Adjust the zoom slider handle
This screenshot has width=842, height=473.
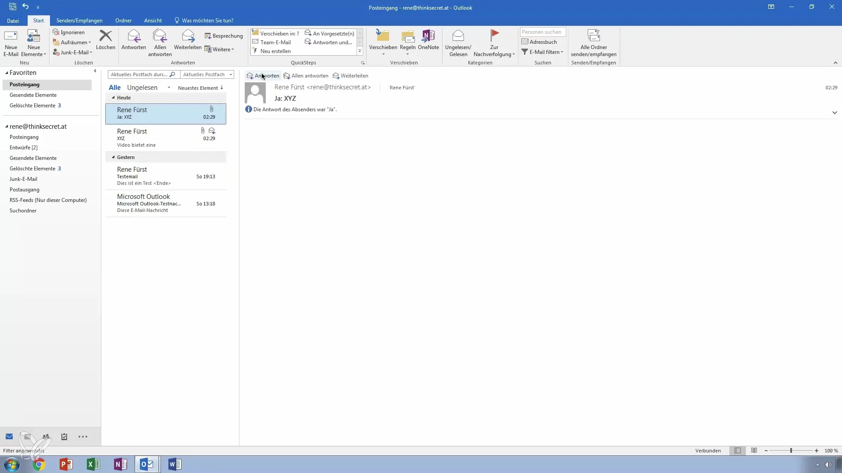pyautogui.click(x=791, y=451)
